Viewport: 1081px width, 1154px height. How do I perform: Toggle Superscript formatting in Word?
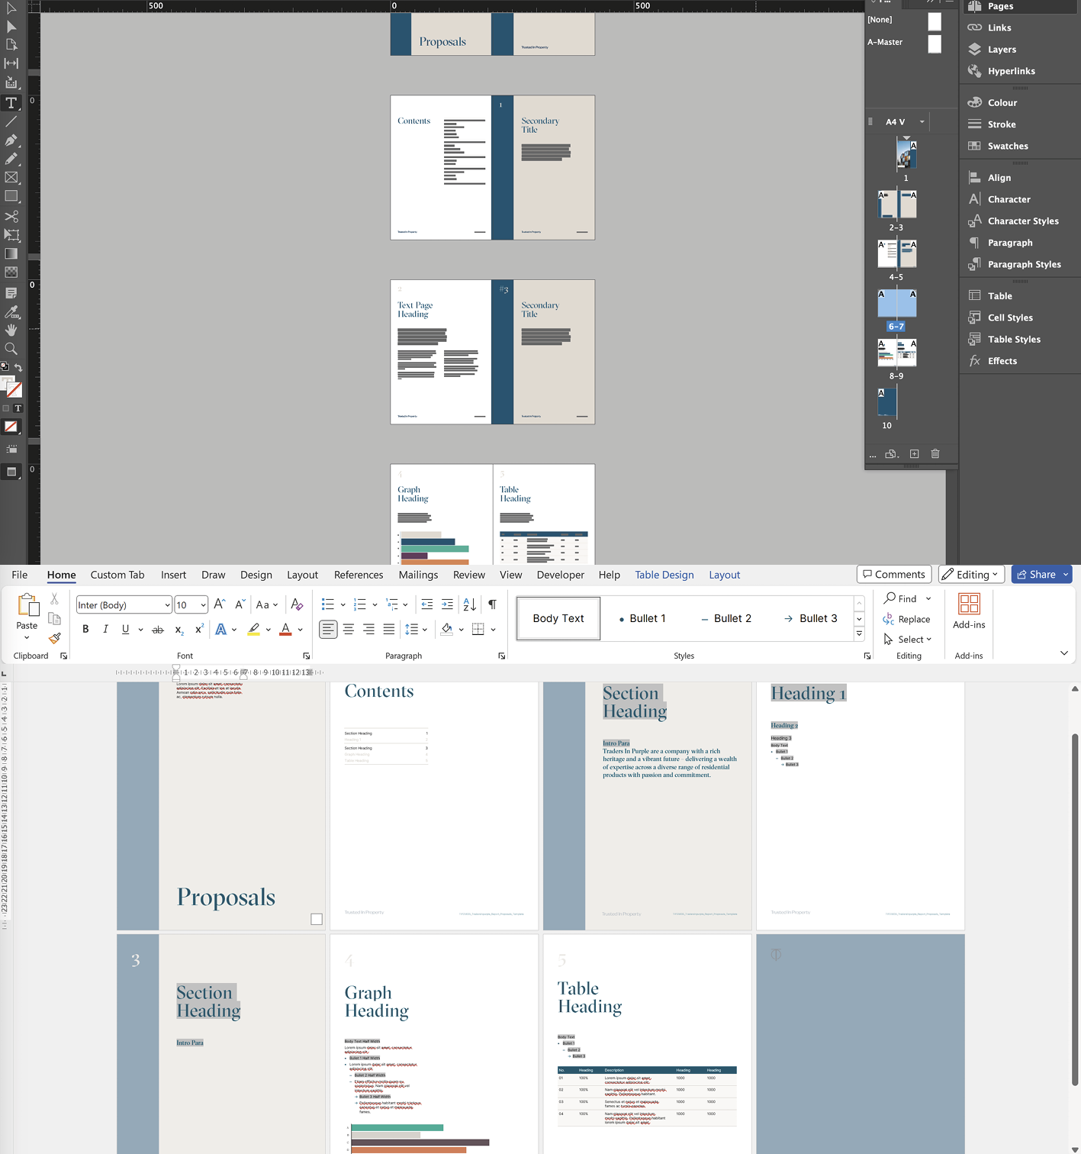pos(199,629)
